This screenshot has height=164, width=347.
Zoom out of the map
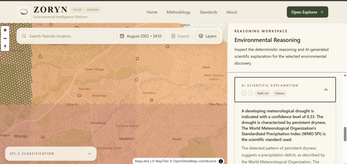tap(5, 38)
